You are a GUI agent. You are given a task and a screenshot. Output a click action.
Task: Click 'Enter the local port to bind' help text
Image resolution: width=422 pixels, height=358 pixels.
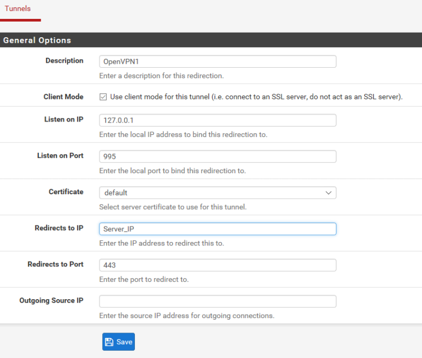point(173,171)
